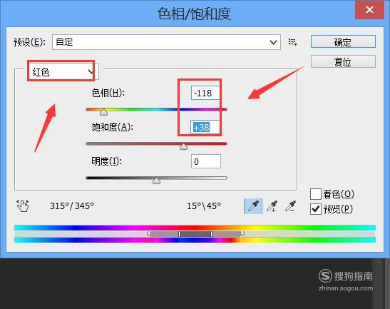Click the left inner range bar marker
The height and width of the screenshot is (309, 390).
click(x=180, y=234)
